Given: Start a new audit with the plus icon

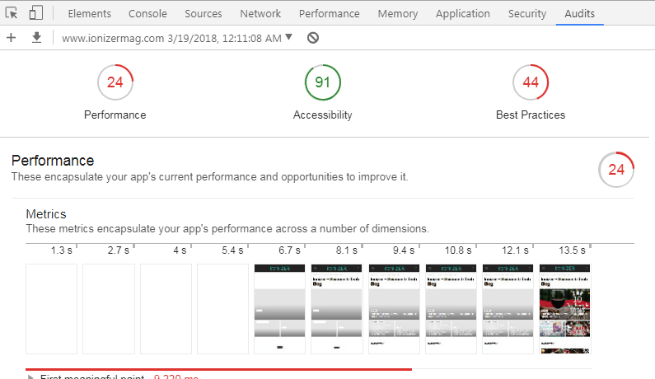Looking at the screenshot, I should click(x=12, y=38).
